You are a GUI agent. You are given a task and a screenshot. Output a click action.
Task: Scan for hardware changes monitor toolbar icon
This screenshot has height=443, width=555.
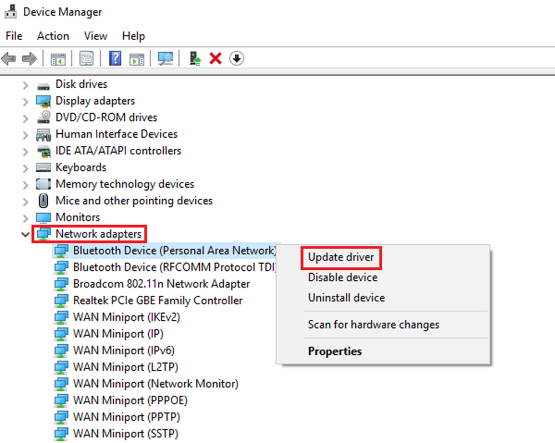pos(165,58)
